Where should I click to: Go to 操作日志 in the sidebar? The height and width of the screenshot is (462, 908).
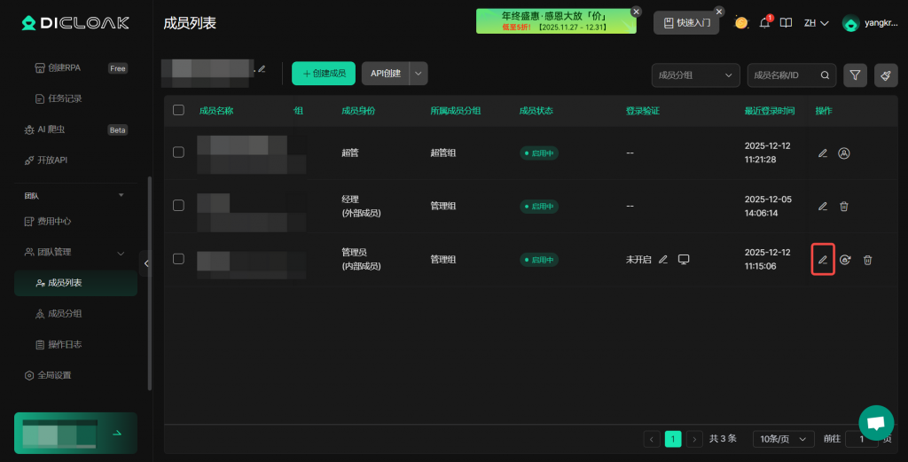click(x=70, y=344)
